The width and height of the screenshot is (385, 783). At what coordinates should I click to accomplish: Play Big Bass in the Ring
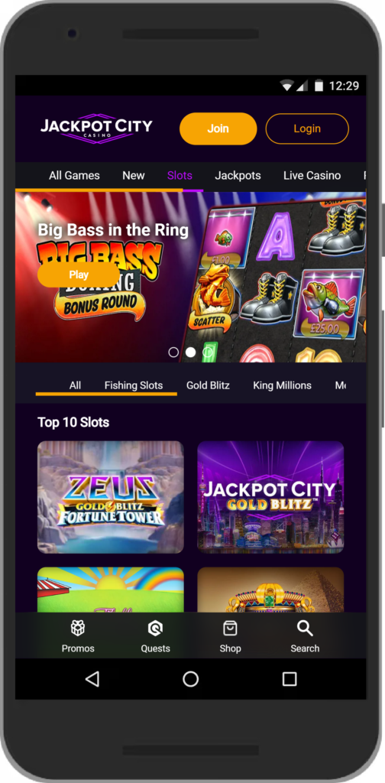(x=79, y=275)
